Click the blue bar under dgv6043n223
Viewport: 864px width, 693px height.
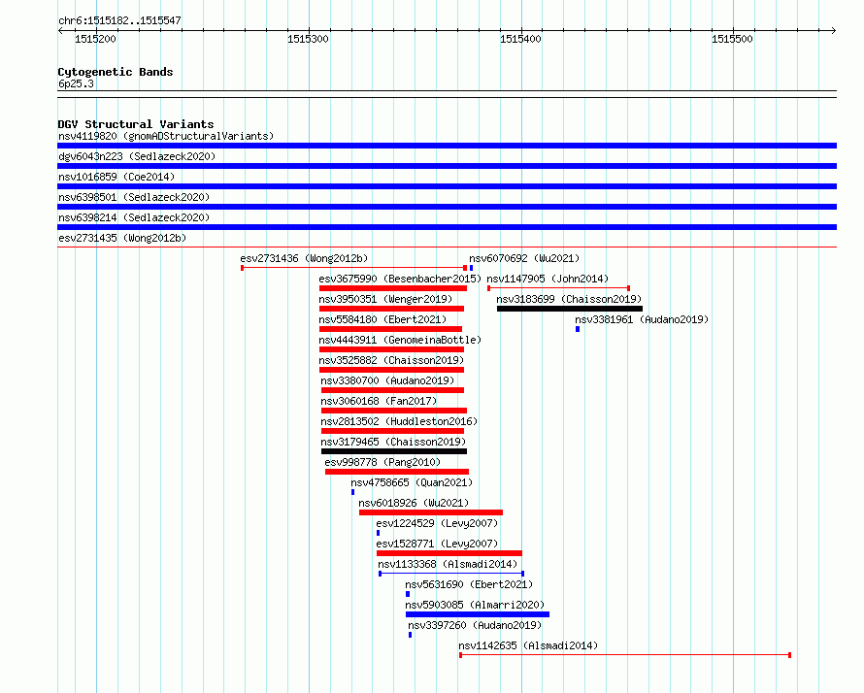[447, 166]
